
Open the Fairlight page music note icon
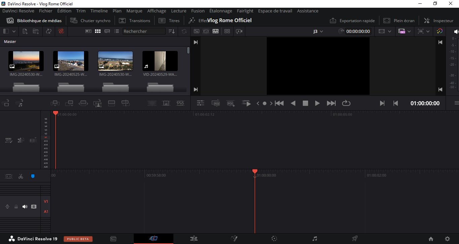click(x=315, y=239)
